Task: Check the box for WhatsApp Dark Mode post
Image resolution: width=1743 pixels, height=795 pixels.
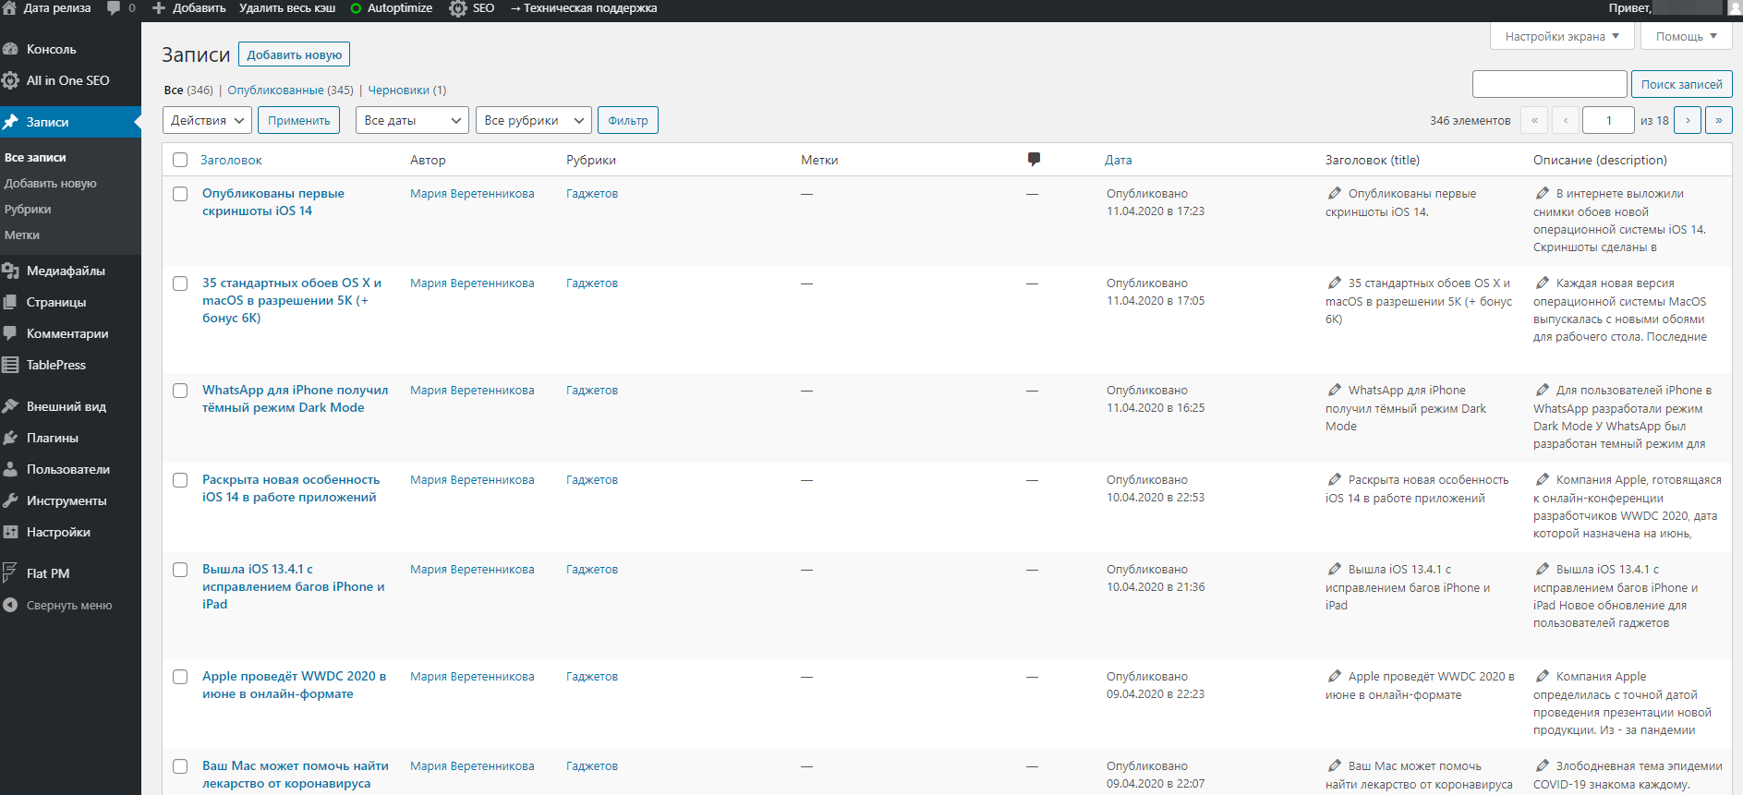Action: 180,391
